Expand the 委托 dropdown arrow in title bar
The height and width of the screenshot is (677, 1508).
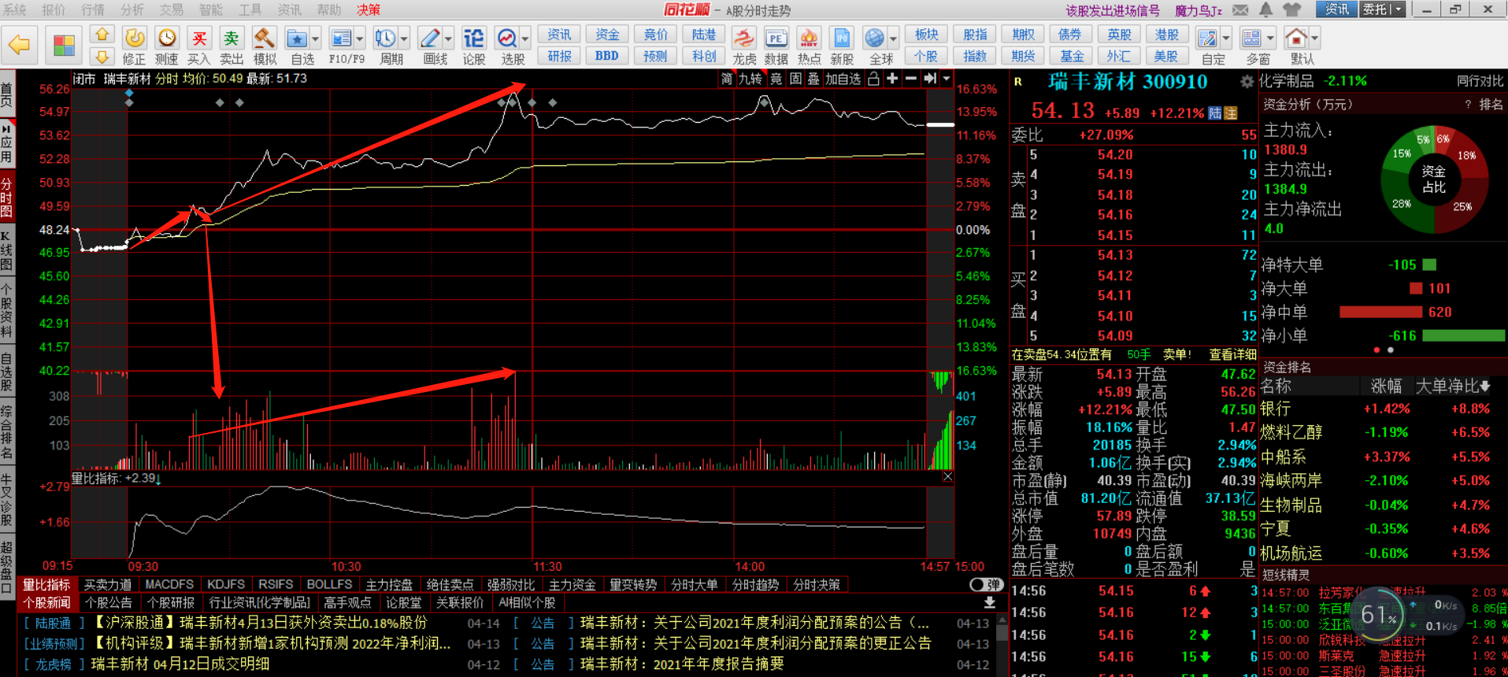coord(1399,9)
